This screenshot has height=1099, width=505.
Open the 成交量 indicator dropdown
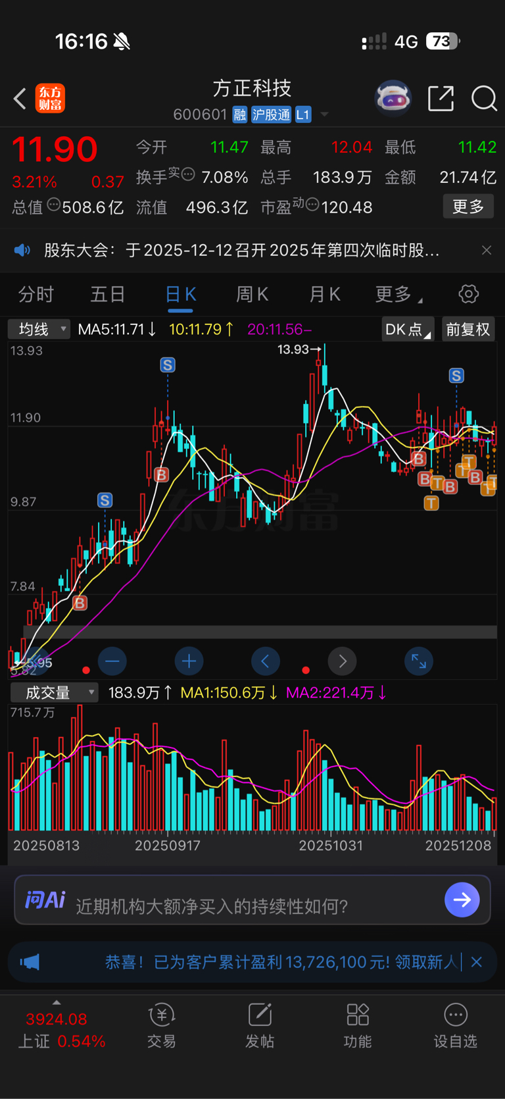tap(54, 692)
